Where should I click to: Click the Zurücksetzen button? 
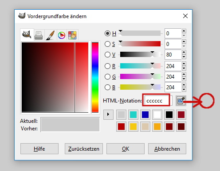click(x=84, y=149)
